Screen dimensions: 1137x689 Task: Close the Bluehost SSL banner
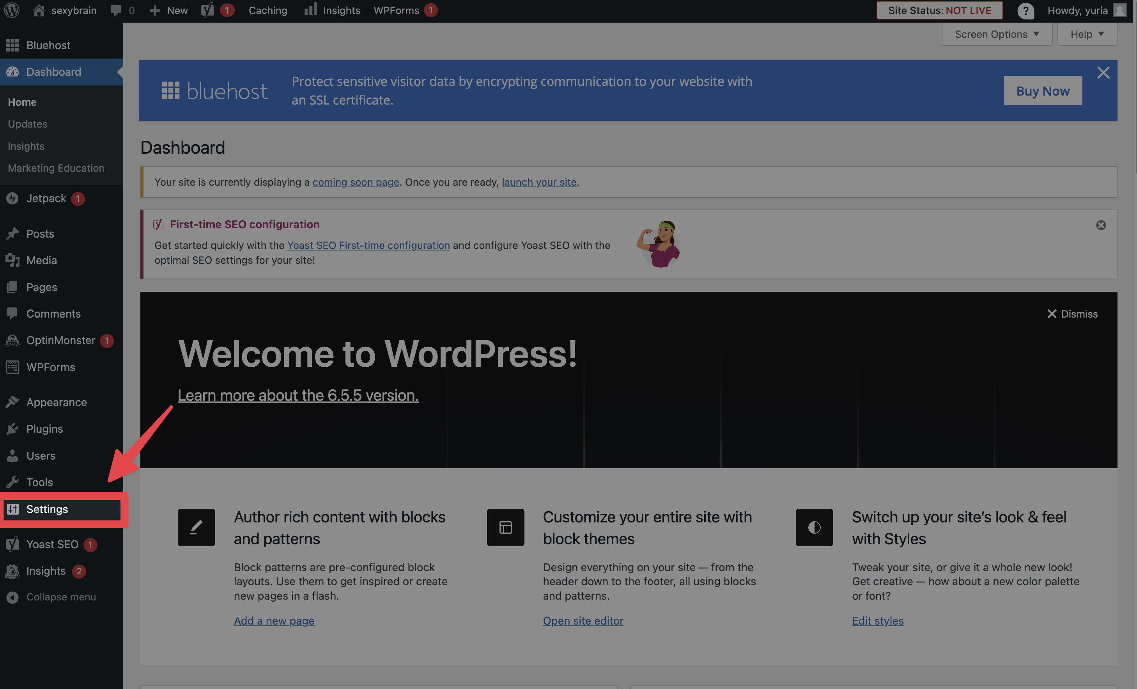1103,73
